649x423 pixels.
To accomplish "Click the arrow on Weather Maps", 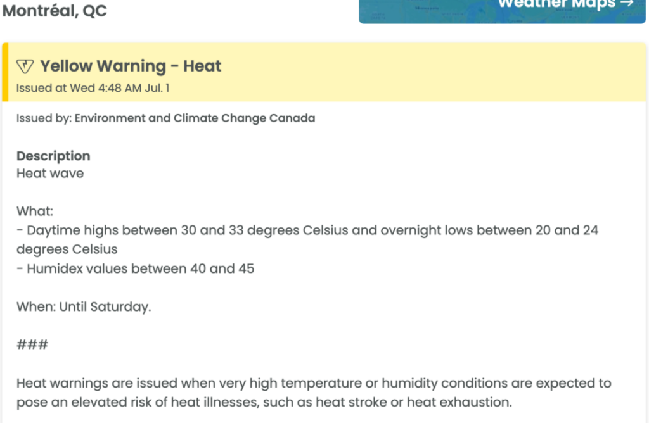I will point(627,4).
